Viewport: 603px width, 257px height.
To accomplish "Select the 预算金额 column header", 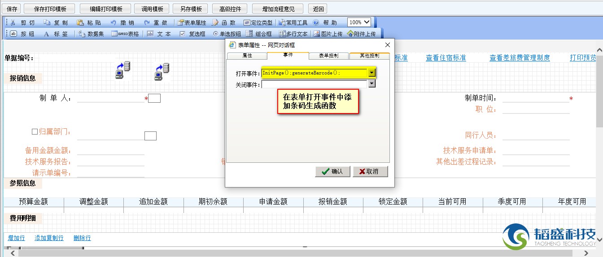I will [34, 202].
